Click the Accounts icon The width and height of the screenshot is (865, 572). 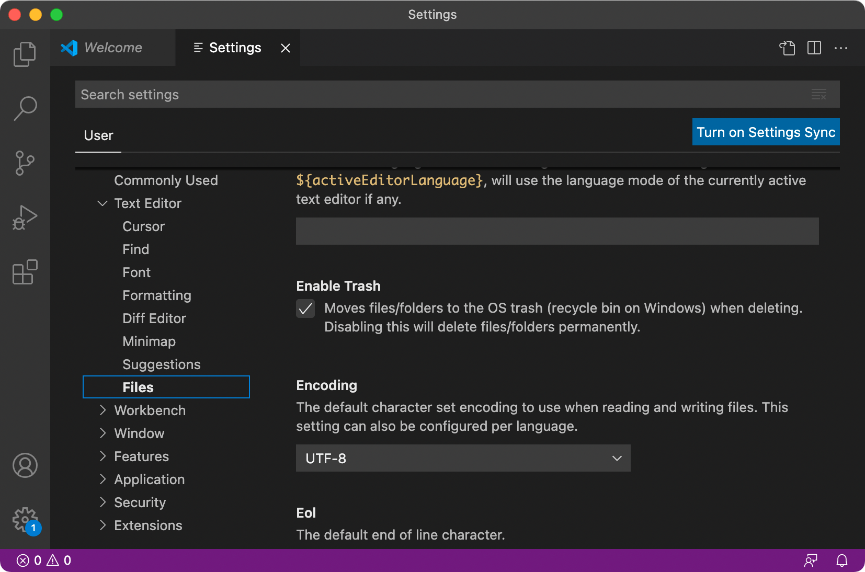tap(25, 466)
